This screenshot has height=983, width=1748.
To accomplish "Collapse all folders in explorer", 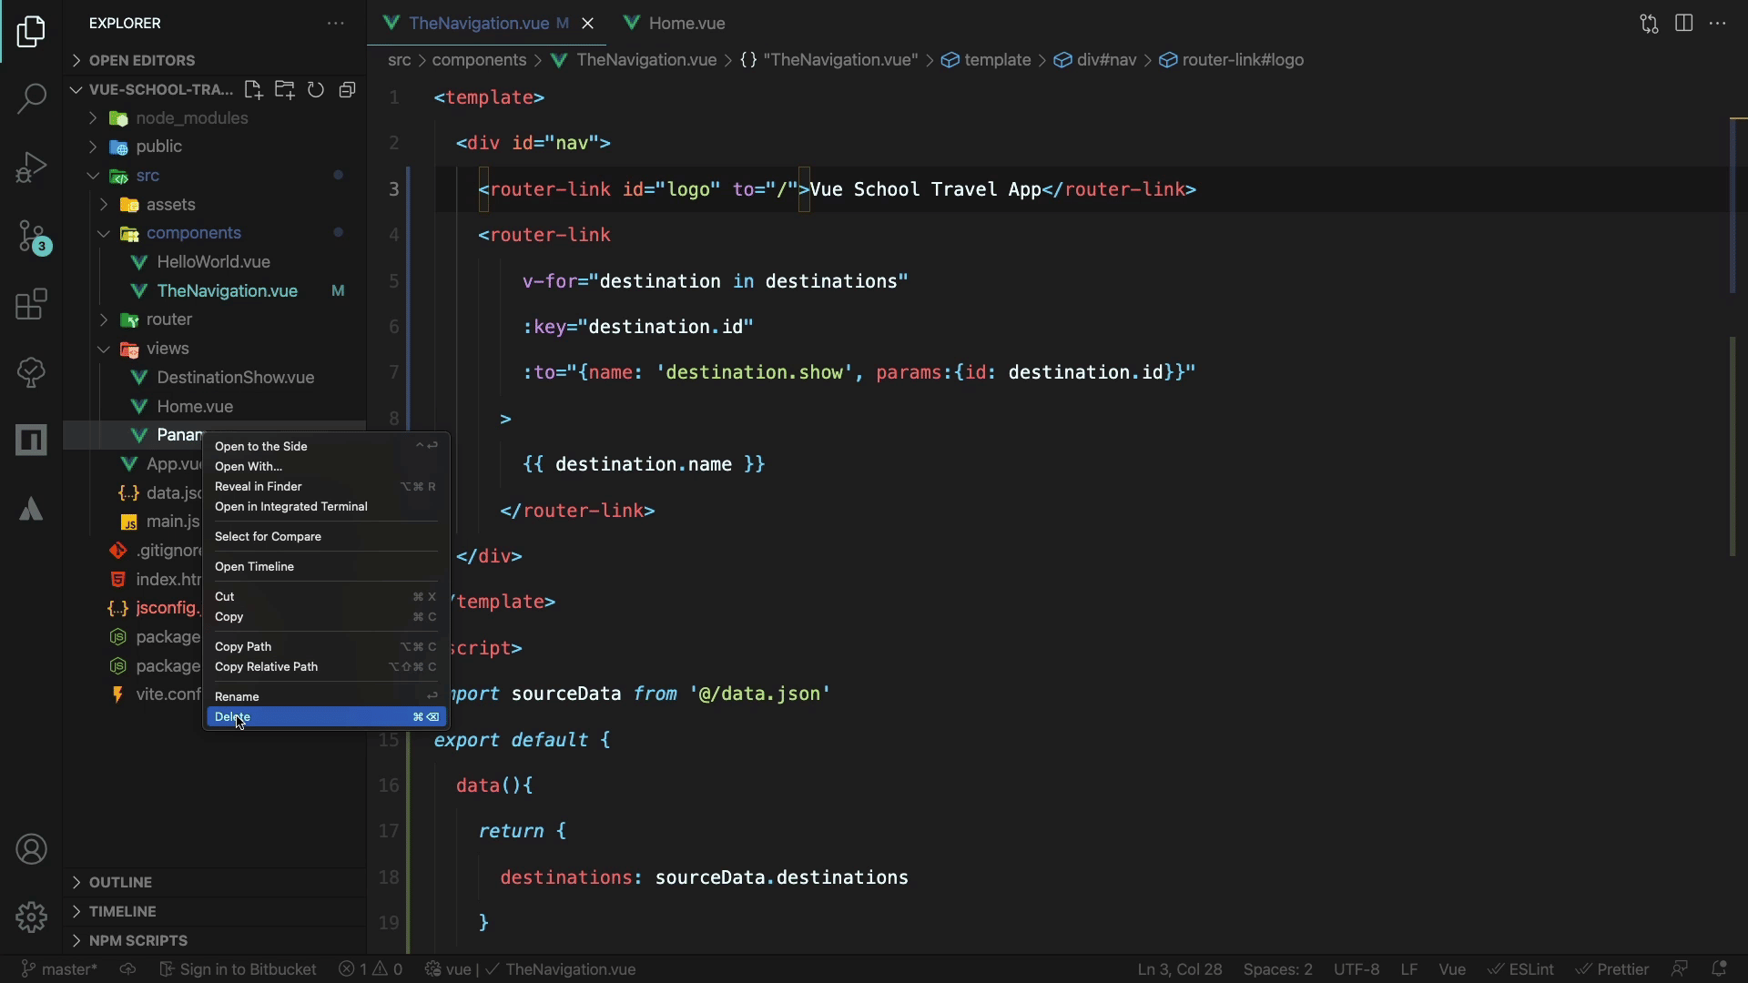I will point(347,90).
